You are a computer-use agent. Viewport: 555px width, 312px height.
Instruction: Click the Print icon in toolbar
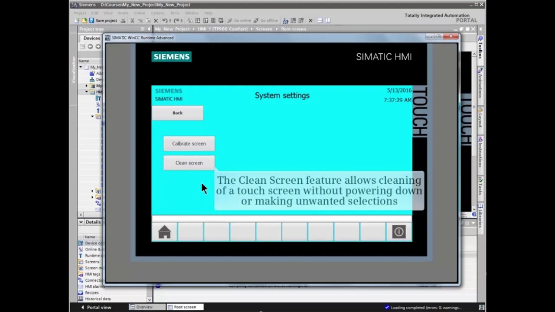(x=123, y=20)
